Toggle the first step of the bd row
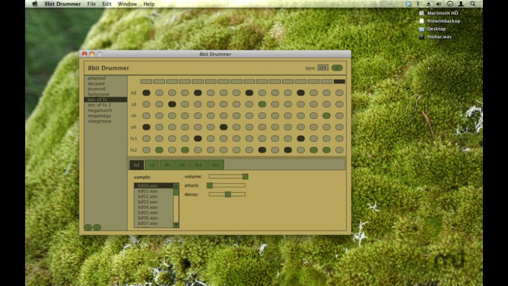 pos(147,93)
